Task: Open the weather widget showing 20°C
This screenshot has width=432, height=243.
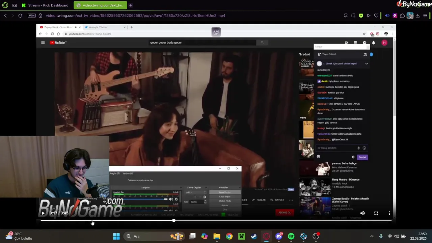Action: click(x=19, y=236)
